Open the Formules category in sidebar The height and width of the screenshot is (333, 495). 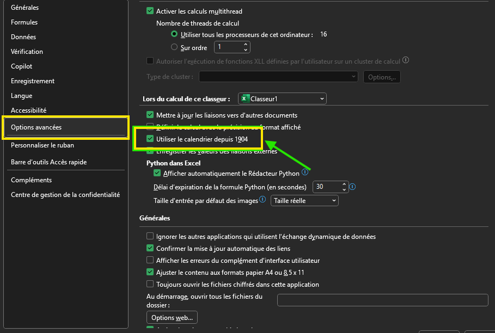point(24,22)
